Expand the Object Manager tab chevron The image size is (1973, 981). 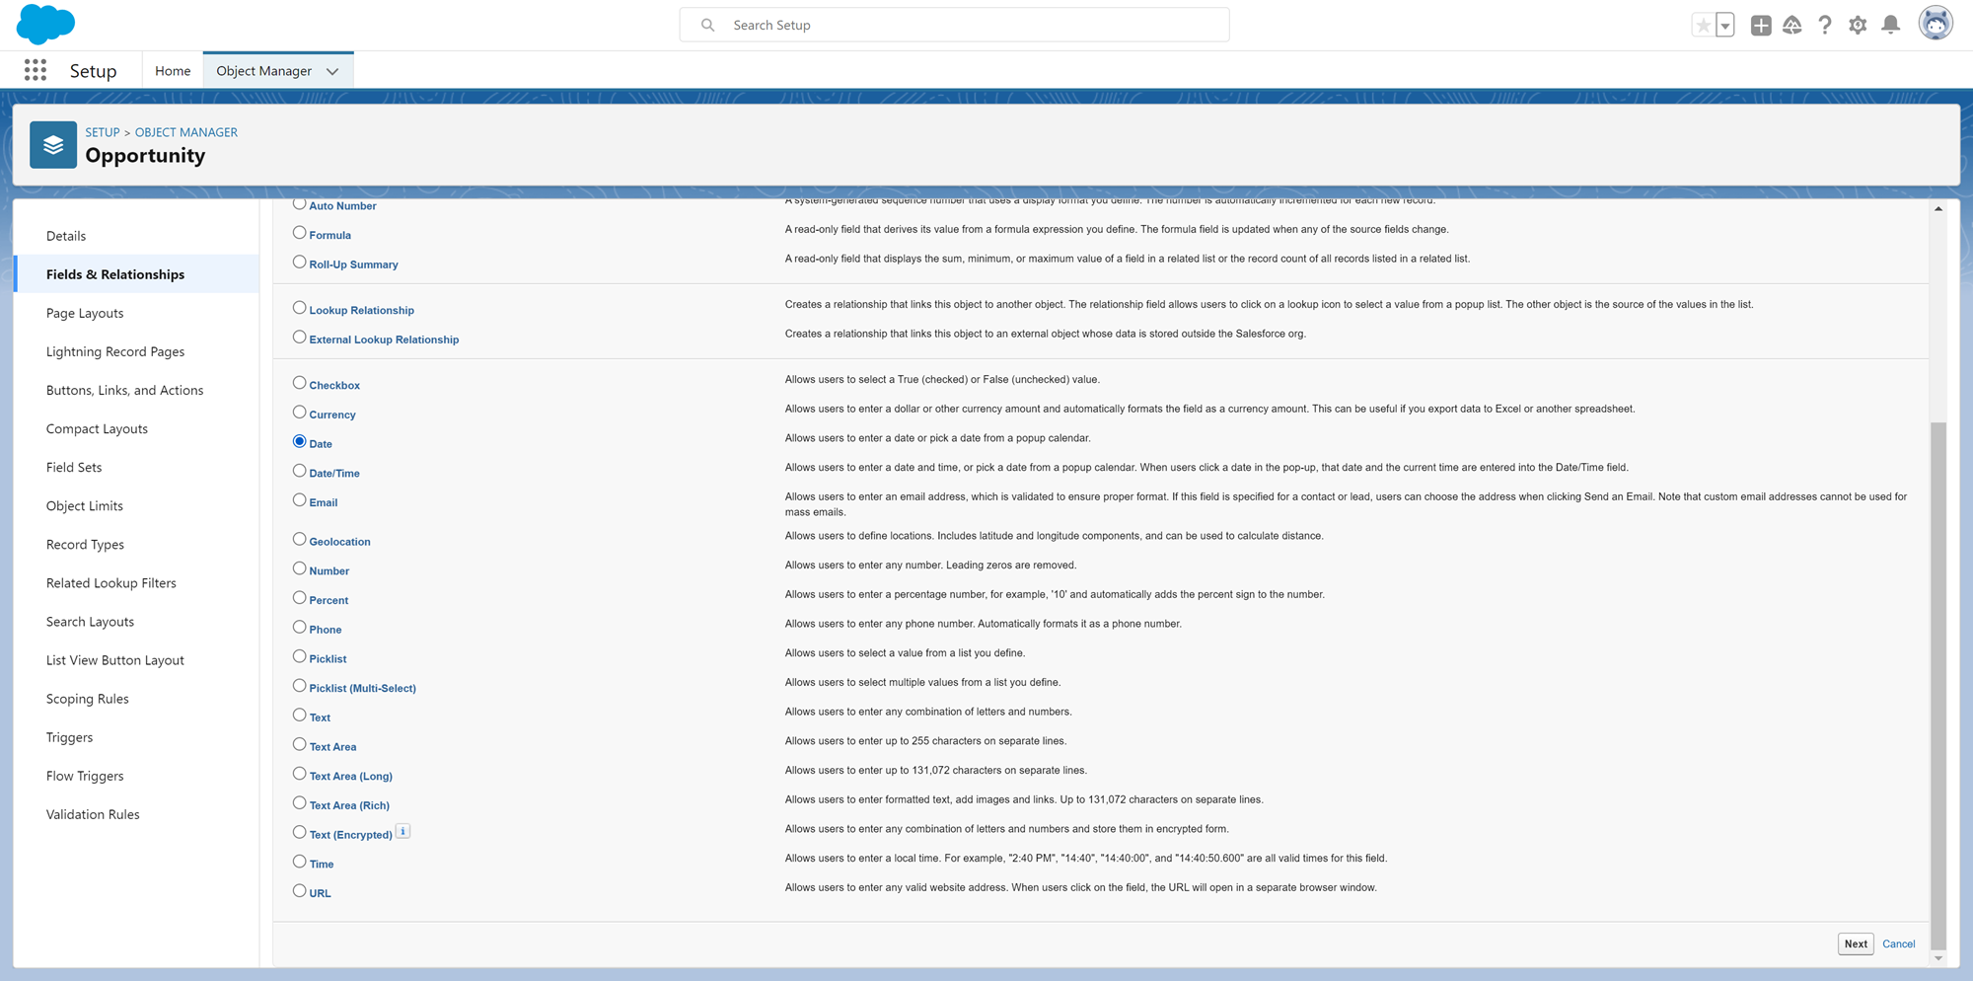click(x=332, y=71)
